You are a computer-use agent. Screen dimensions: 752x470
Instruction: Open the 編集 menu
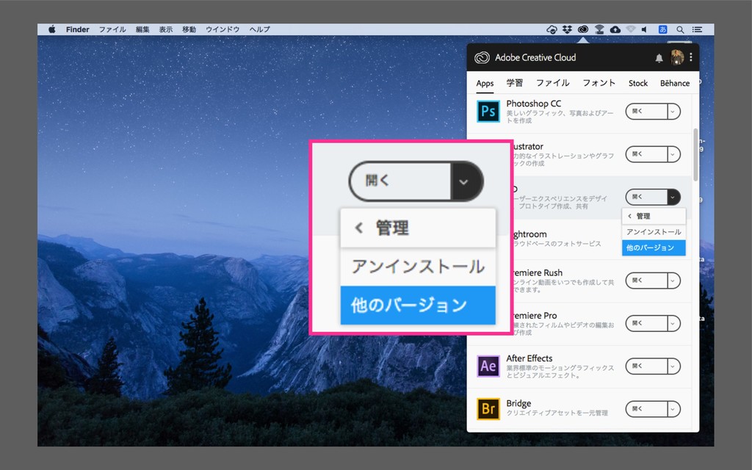tap(142, 29)
